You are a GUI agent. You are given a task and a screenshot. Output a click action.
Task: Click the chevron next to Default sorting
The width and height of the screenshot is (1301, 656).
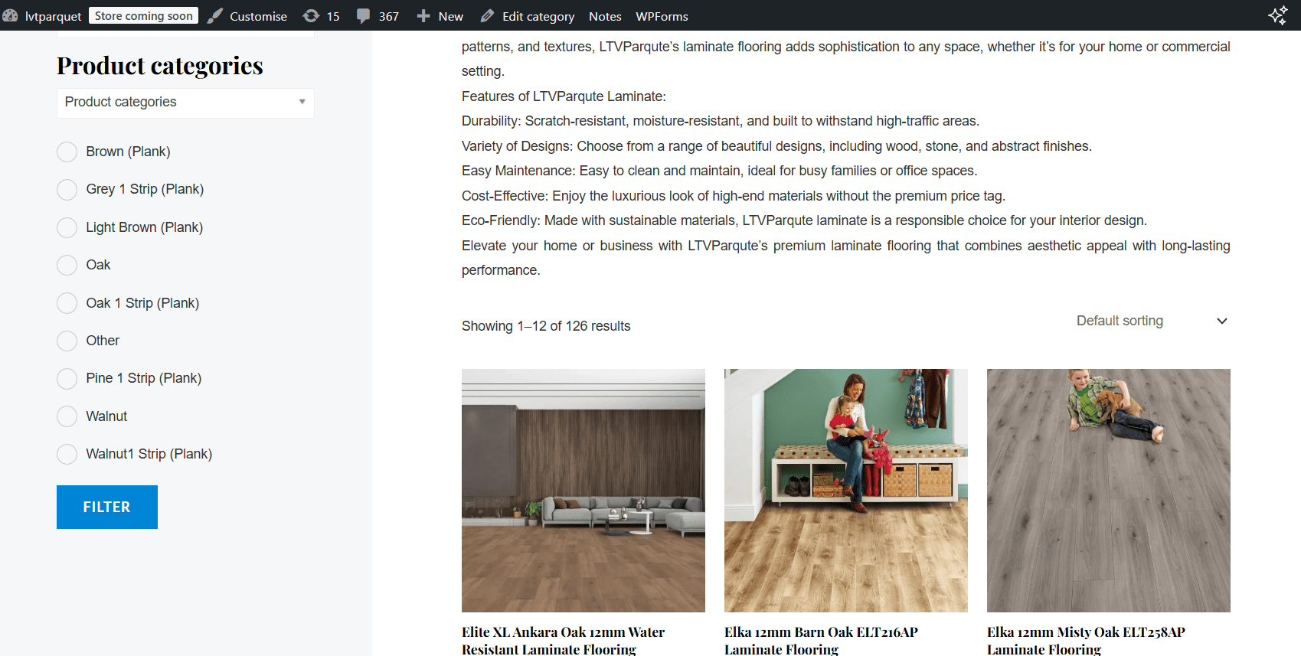(x=1222, y=321)
